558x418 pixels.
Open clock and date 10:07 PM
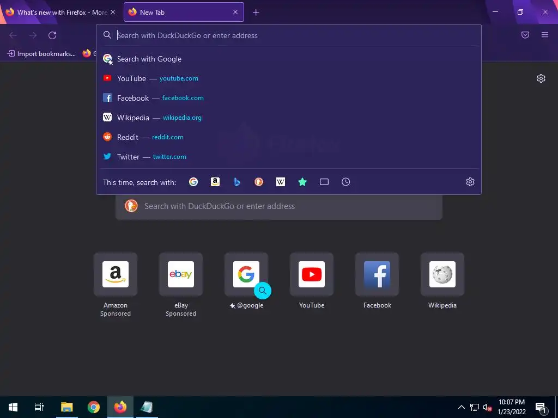511,407
